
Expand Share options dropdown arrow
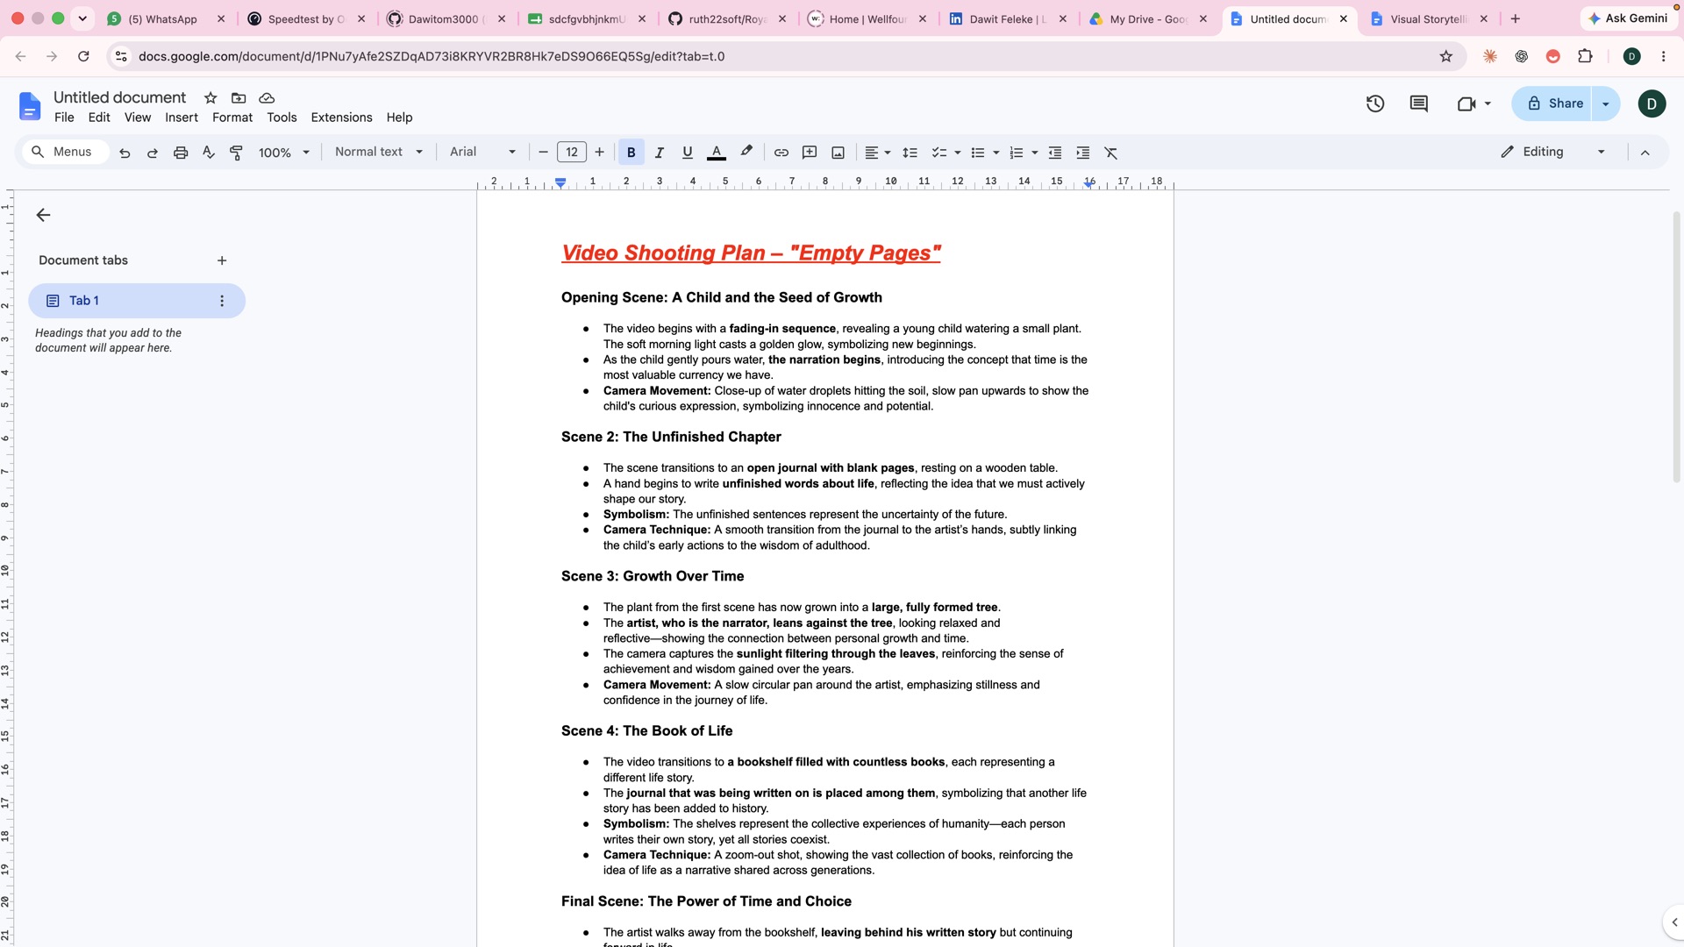[1606, 103]
